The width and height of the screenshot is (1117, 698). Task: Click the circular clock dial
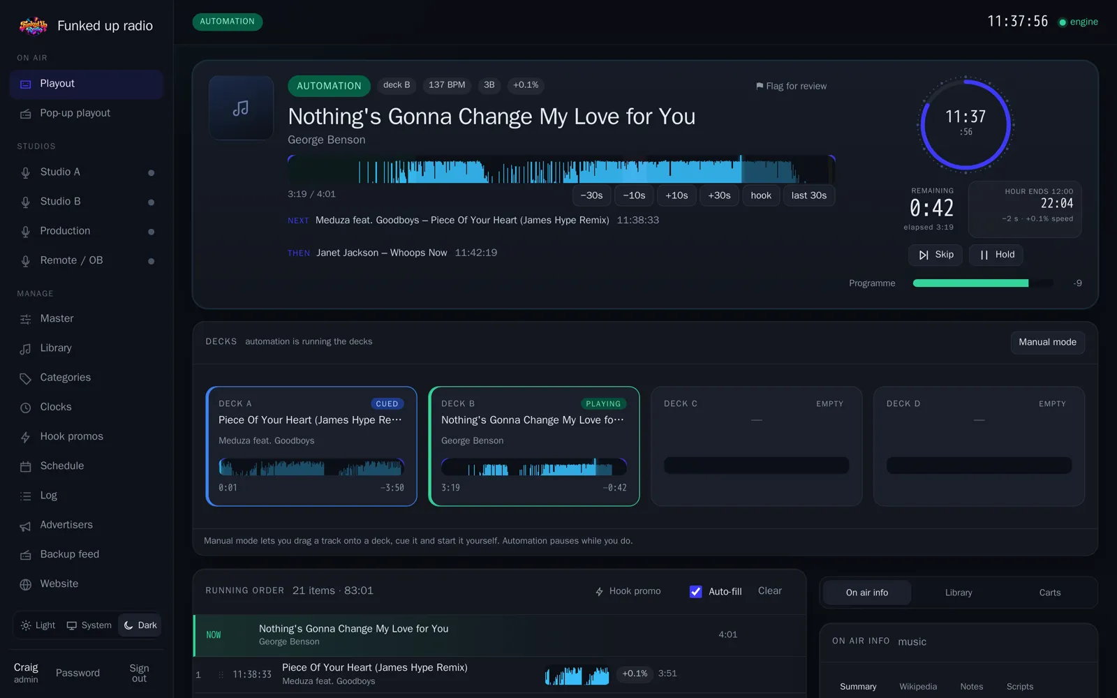pyautogui.click(x=966, y=125)
